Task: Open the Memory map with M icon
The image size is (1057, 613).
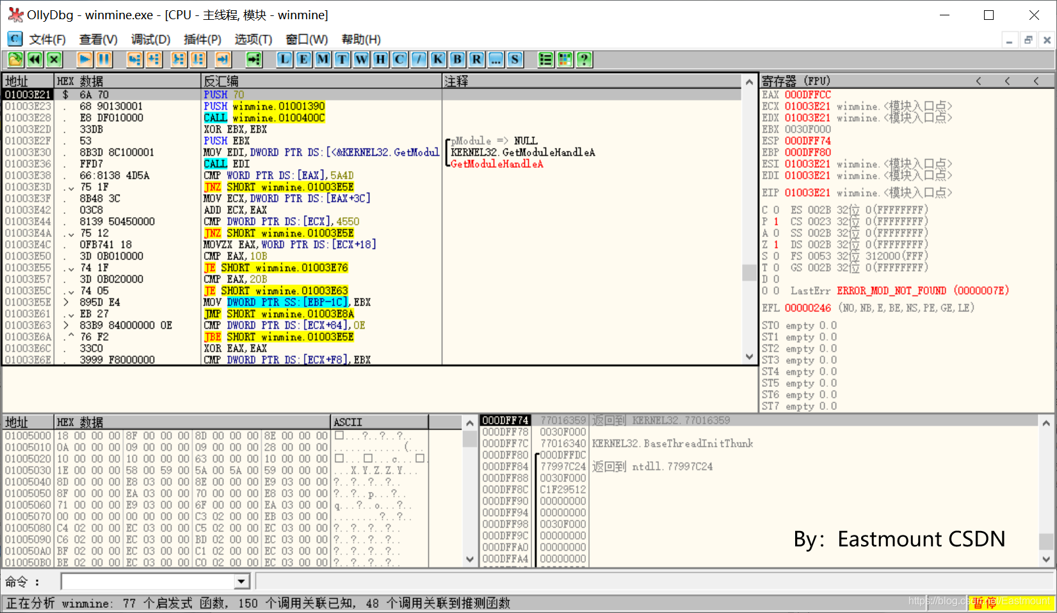Action: pos(323,60)
